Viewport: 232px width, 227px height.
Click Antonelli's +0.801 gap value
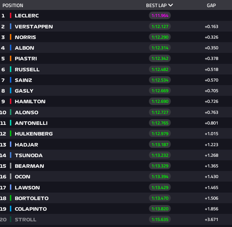(211, 123)
